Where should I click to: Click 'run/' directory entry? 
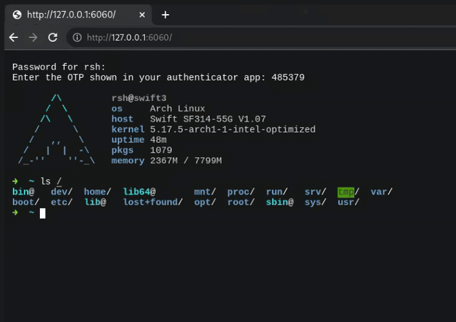point(277,192)
